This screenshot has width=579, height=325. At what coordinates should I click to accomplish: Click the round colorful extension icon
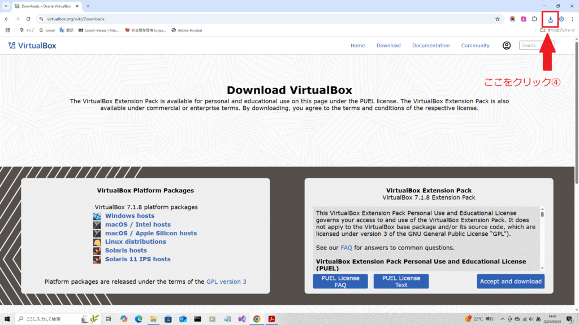tap(512, 19)
